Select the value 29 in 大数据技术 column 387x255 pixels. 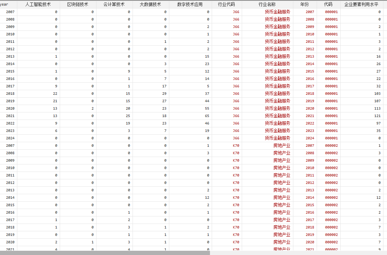[164, 94]
